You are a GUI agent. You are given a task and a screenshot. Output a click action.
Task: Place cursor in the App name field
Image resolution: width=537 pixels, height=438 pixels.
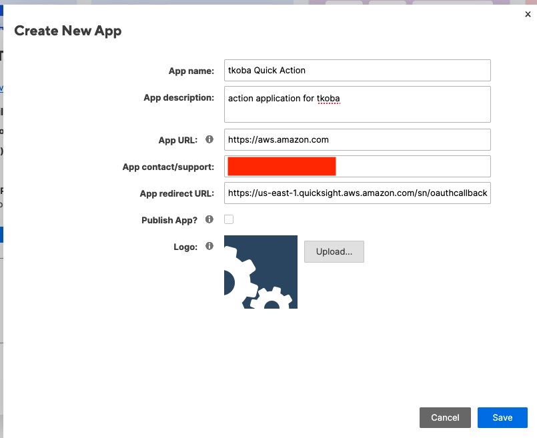pos(357,70)
